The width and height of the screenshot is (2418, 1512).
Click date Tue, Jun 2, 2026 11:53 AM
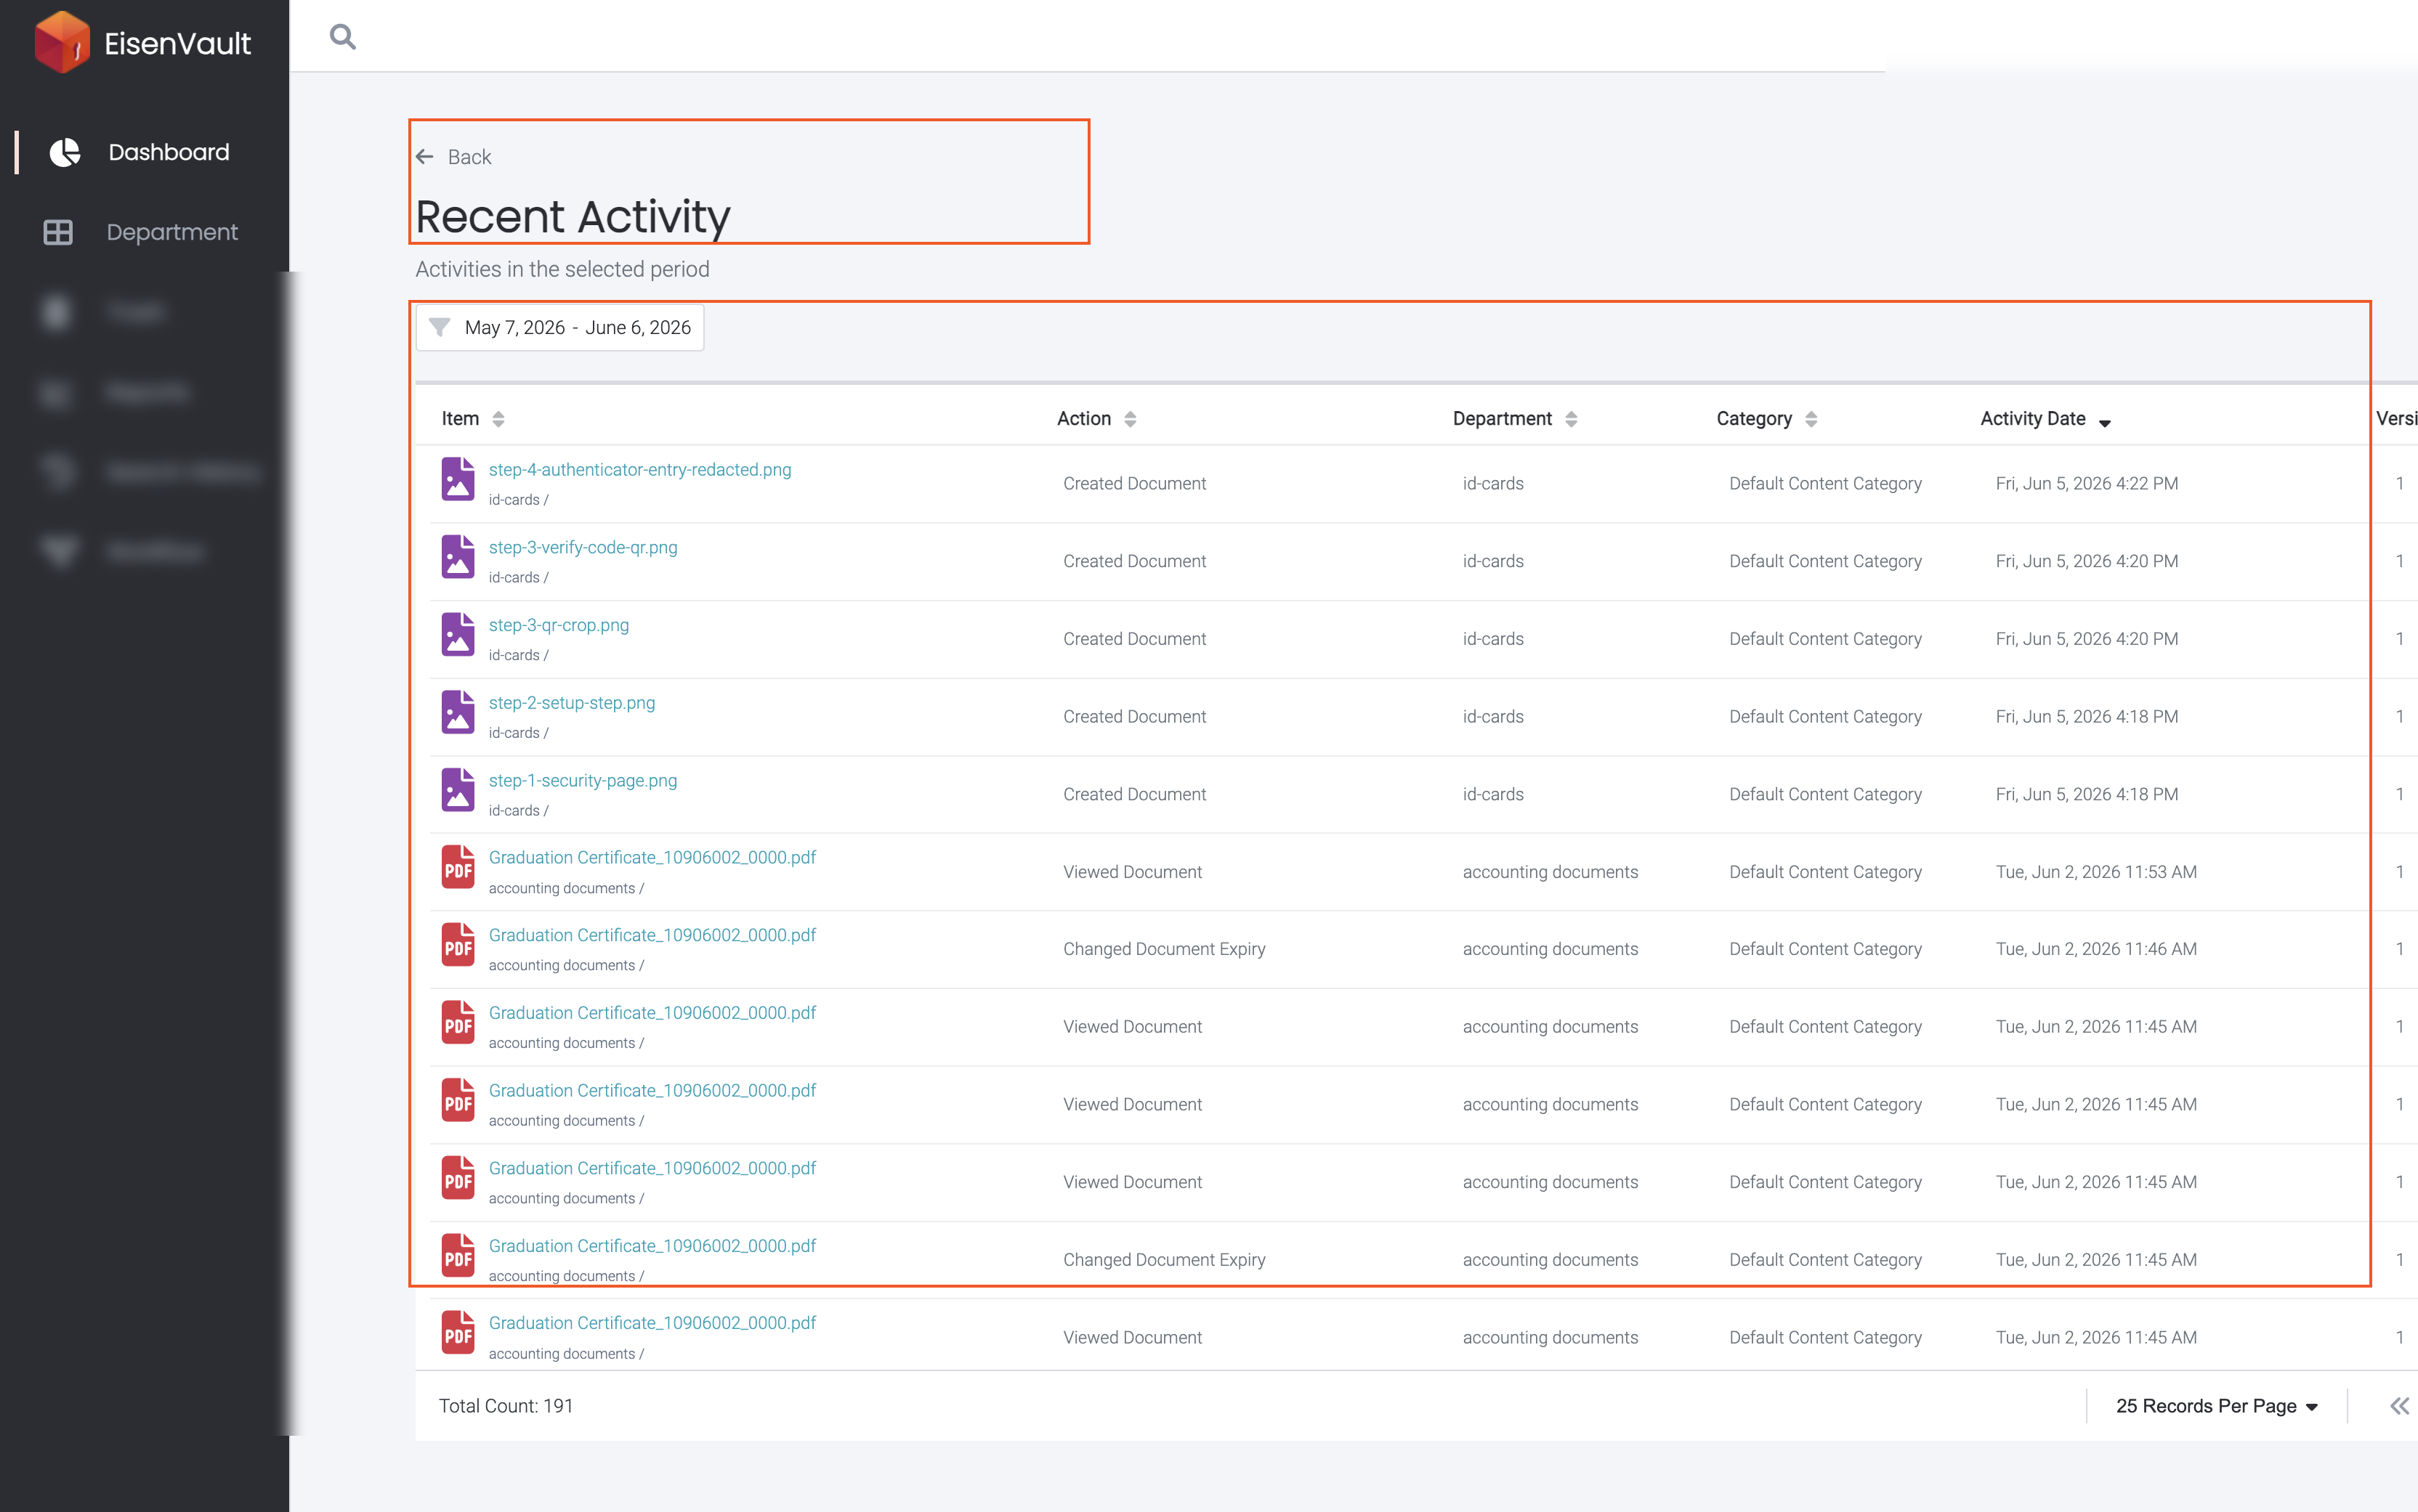[x=2097, y=872]
